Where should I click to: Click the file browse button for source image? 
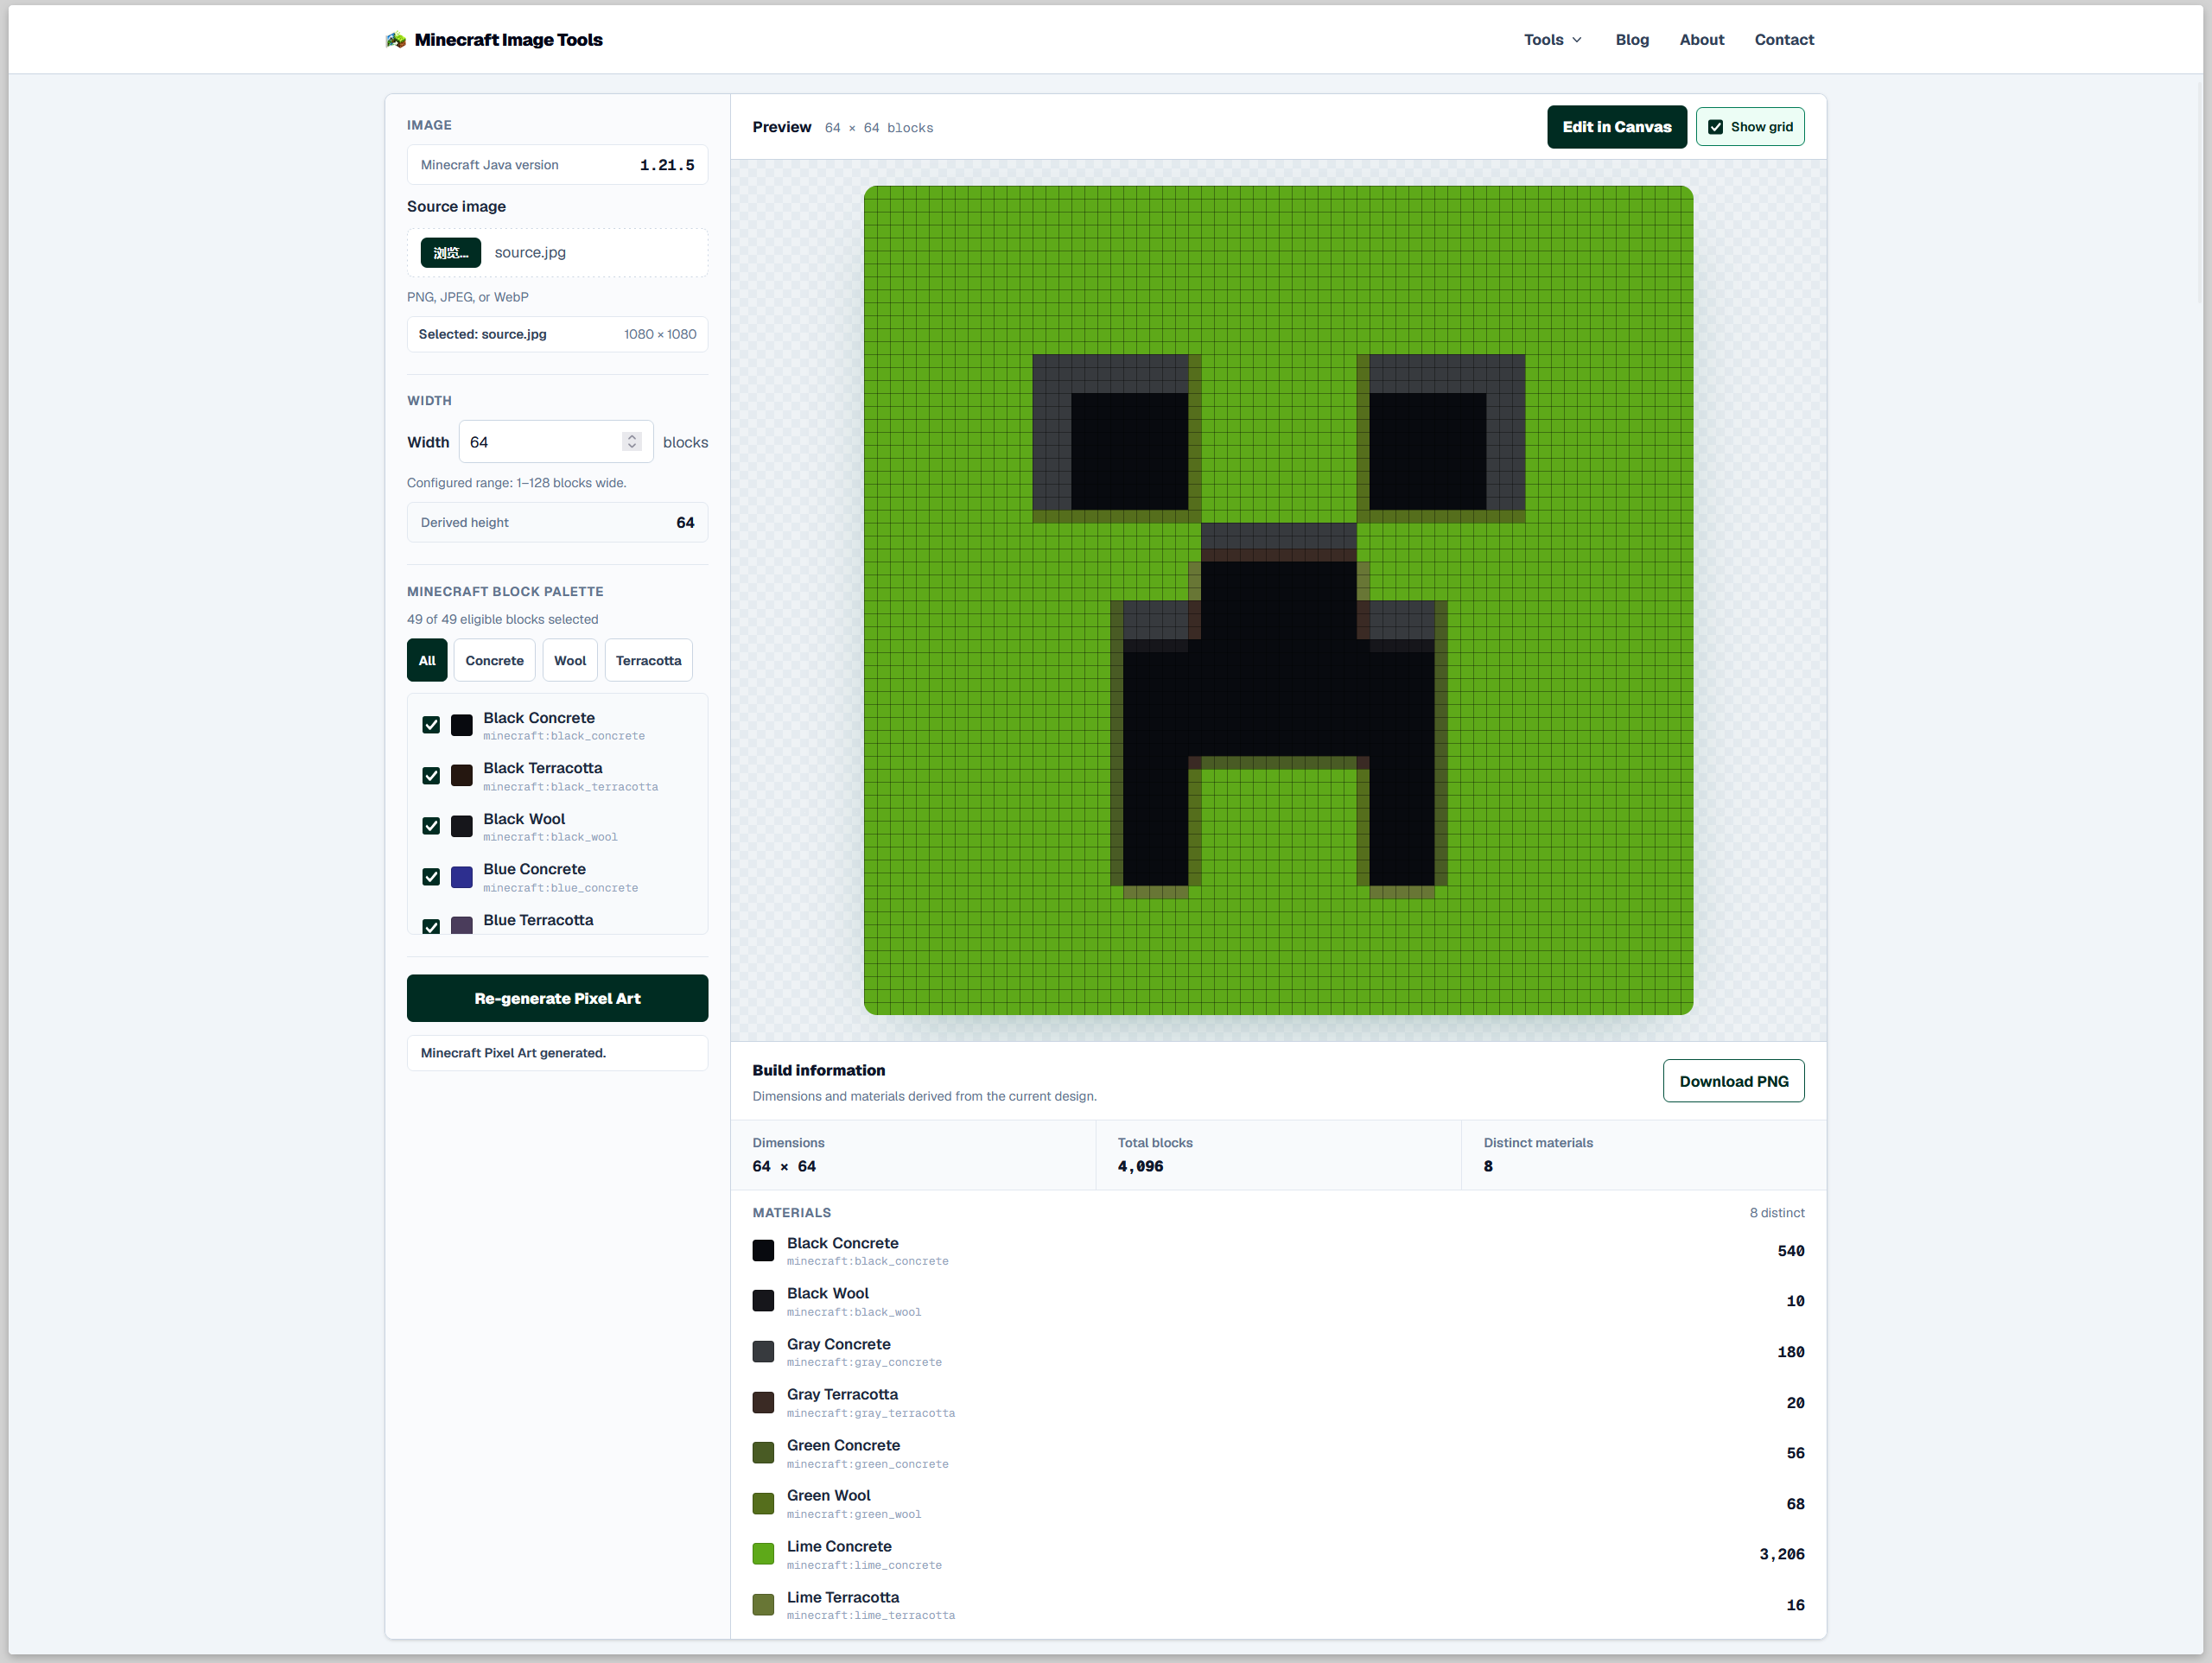coord(450,253)
